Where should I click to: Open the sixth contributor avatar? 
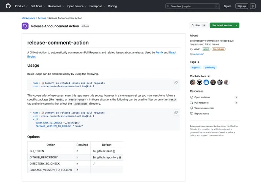point(226,82)
